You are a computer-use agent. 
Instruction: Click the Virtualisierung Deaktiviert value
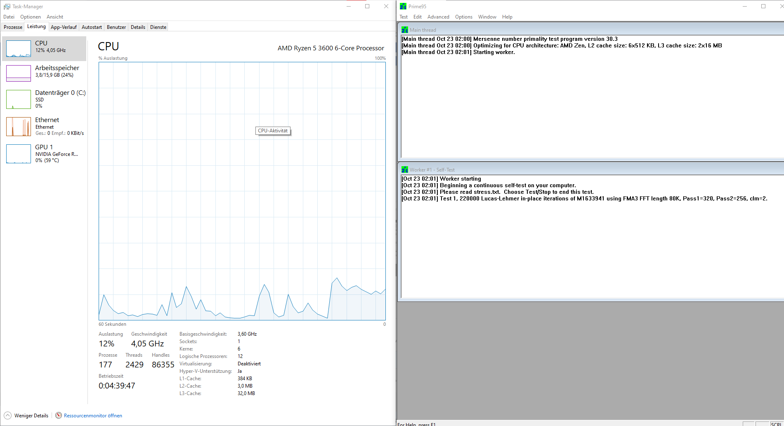coord(249,364)
